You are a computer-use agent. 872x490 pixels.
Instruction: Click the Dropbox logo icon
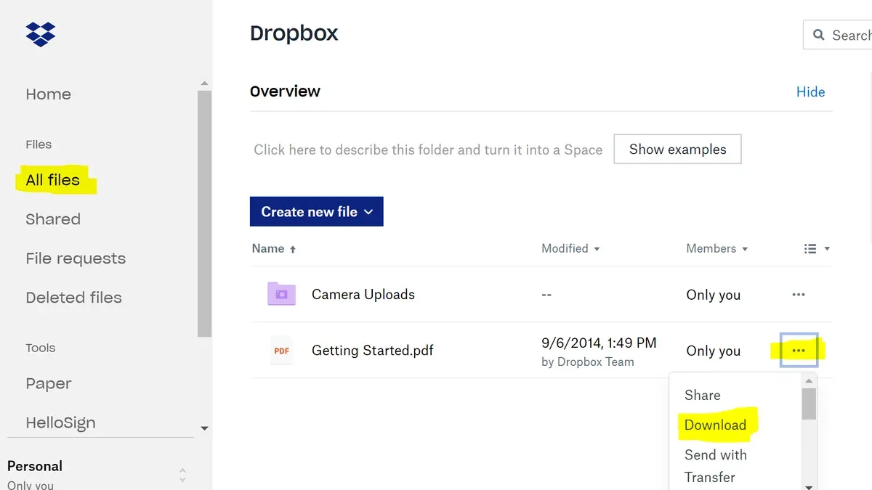pos(41,33)
